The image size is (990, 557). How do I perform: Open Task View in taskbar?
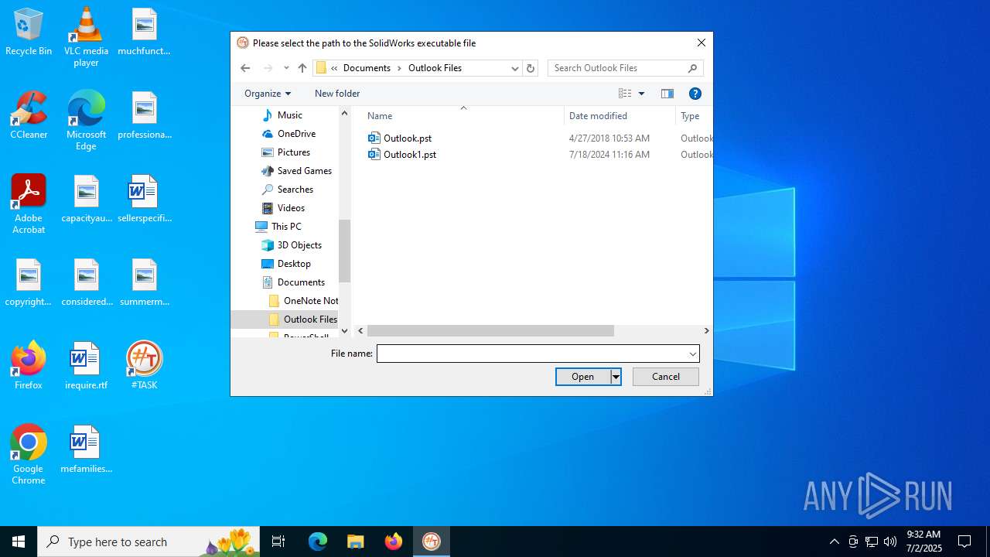tap(278, 542)
